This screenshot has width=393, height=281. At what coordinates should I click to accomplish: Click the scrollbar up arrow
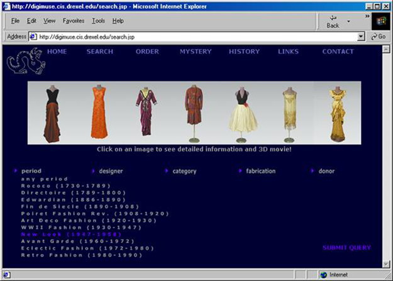386,49
